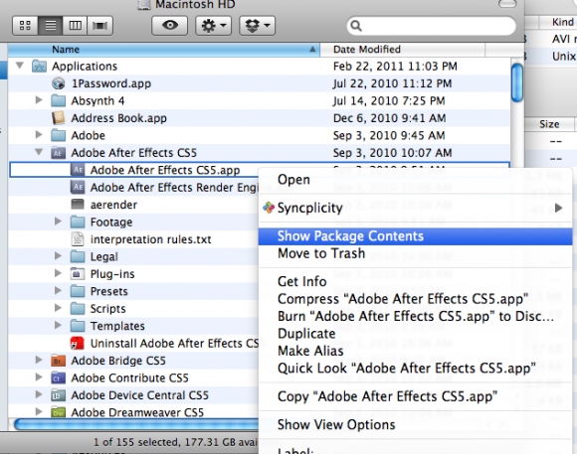The height and width of the screenshot is (454, 577).
Task: Click the Applications folder icon
Action: [x=39, y=67]
